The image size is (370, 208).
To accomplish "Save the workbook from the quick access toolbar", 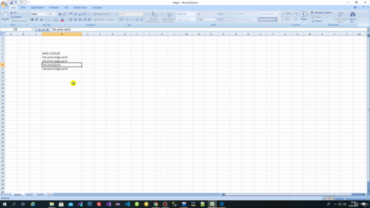I will click(11, 2).
